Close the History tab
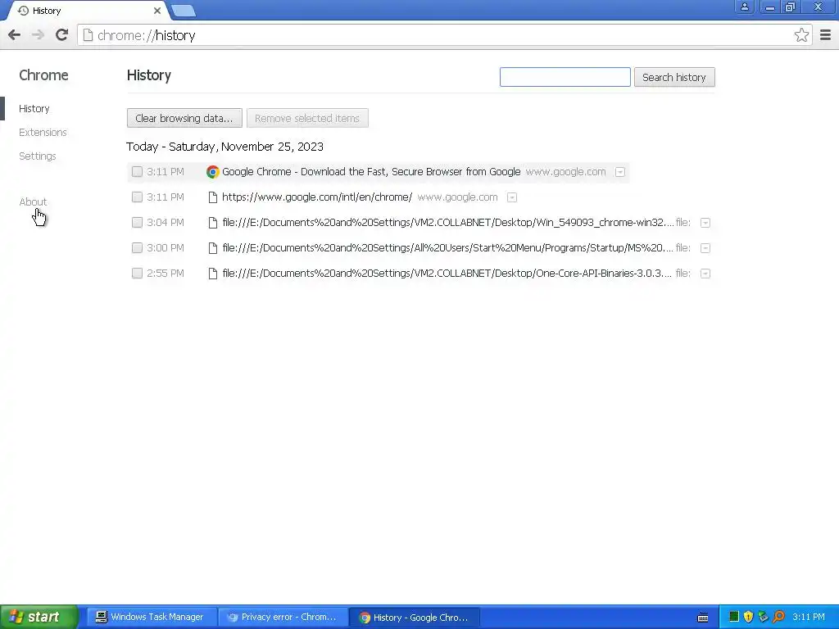Viewport: 839px width, 629px height. (156, 11)
